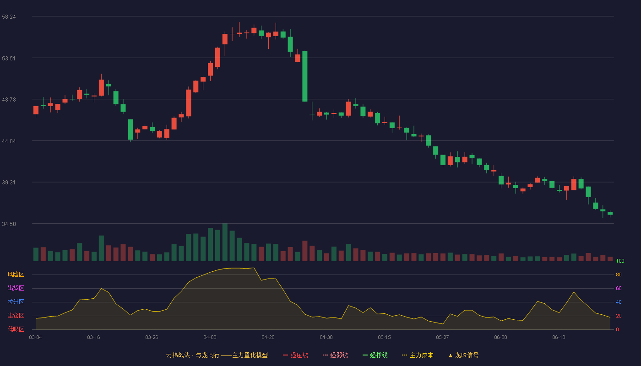Click the 53.51 price axis label

click(9, 58)
